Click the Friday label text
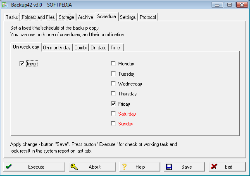Image resolution: width=250 pixels, height=176 pixels. [x=124, y=104]
